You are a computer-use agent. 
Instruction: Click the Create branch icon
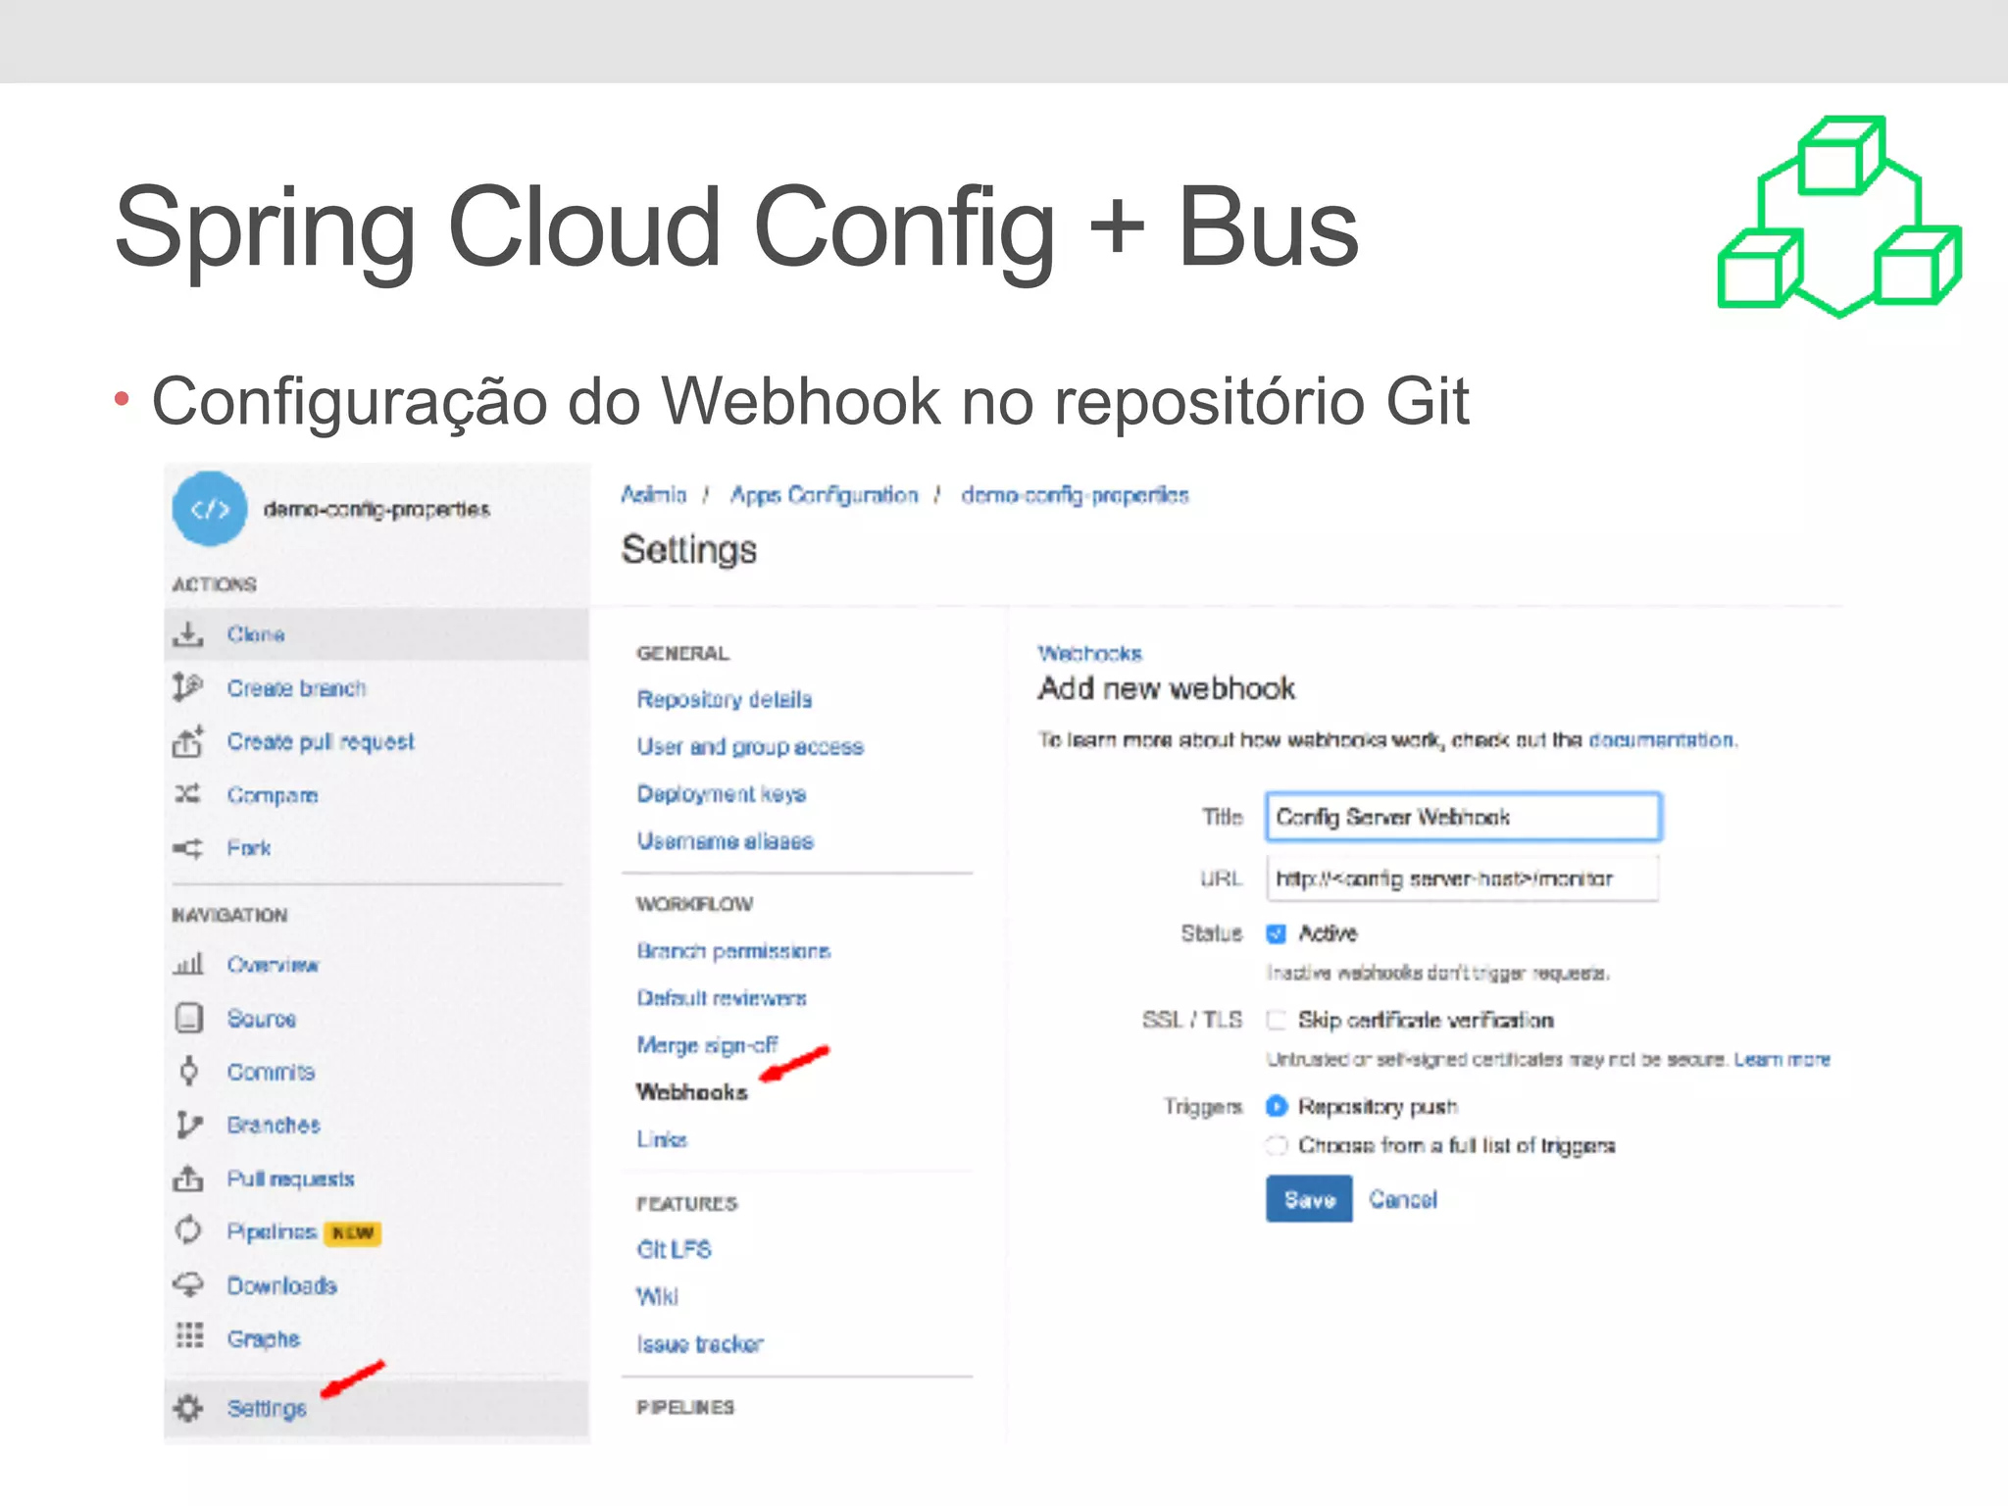(x=187, y=687)
